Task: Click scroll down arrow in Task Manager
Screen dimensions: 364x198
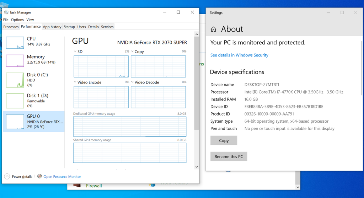Action: point(197,167)
